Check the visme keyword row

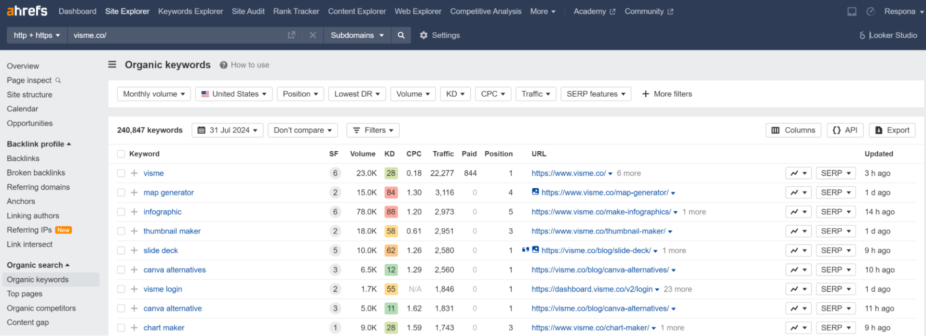click(x=121, y=173)
